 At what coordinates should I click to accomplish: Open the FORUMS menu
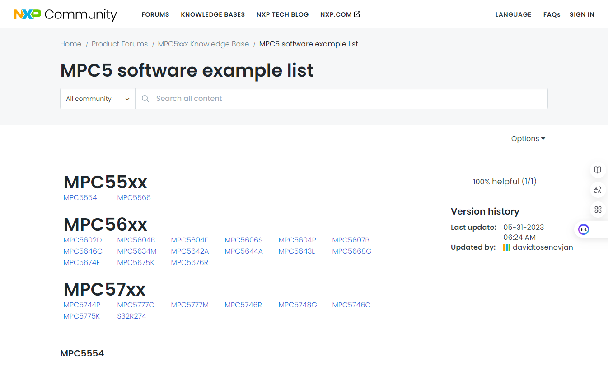pos(155,14)
